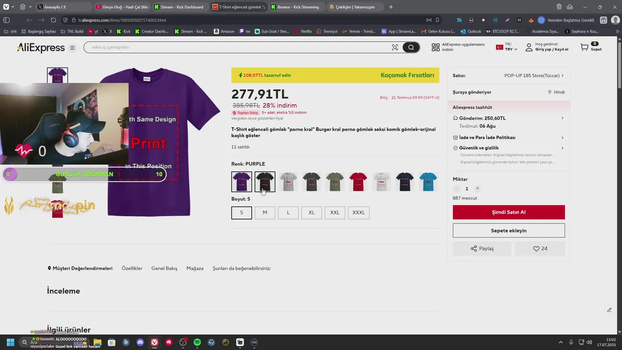Switch to Browse - Kick Streaming tab
Viewport: 622px width, 350px height.
[x=296, y=7]
